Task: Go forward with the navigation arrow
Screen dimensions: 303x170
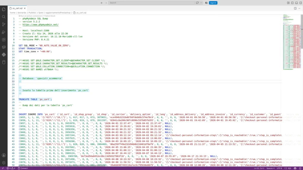Action: (106, 3)
